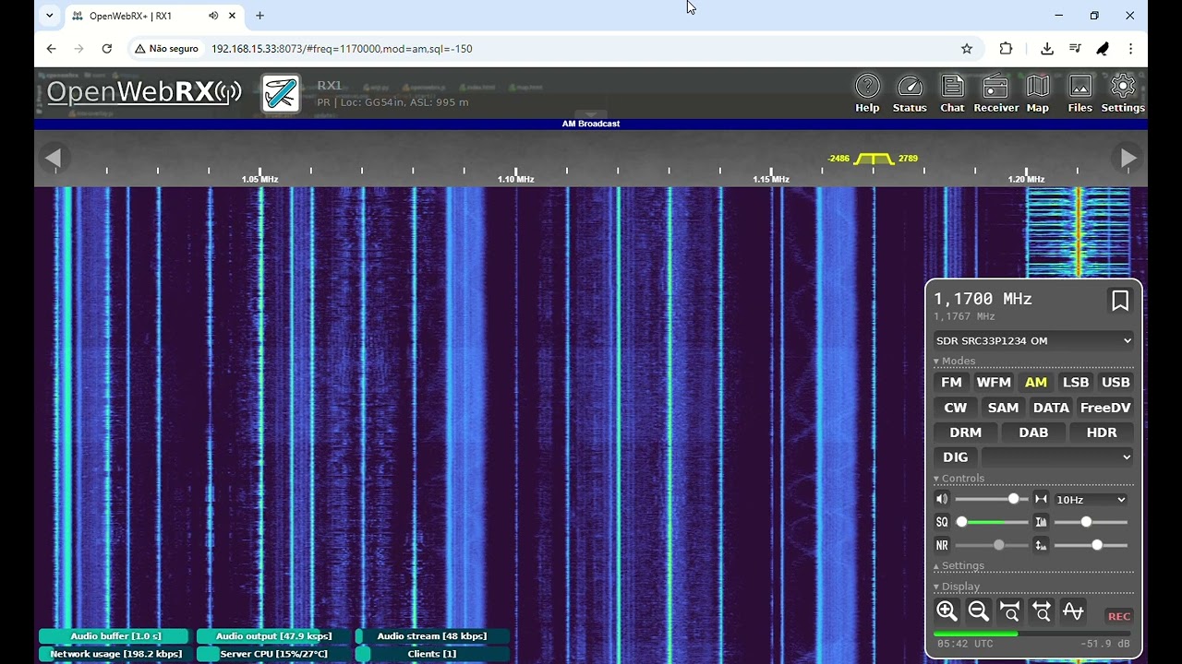Image resolution: width=1182 pixels, height=664 pixels.
Task: Open the Status gauge icon
Action: point(910,94)
